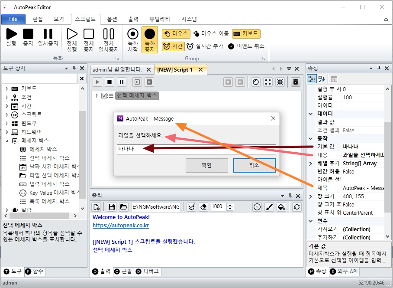Screen dimensions: 393x288
Task: Click the eraser icon in output toolbar
Action: tap(203, 207)
